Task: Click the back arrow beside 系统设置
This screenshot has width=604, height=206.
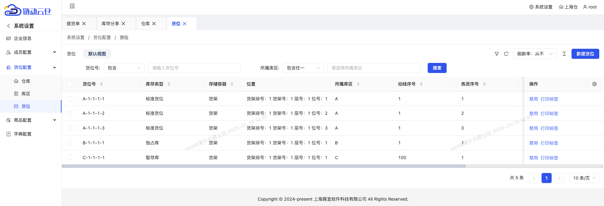Action: coord(9,26)
